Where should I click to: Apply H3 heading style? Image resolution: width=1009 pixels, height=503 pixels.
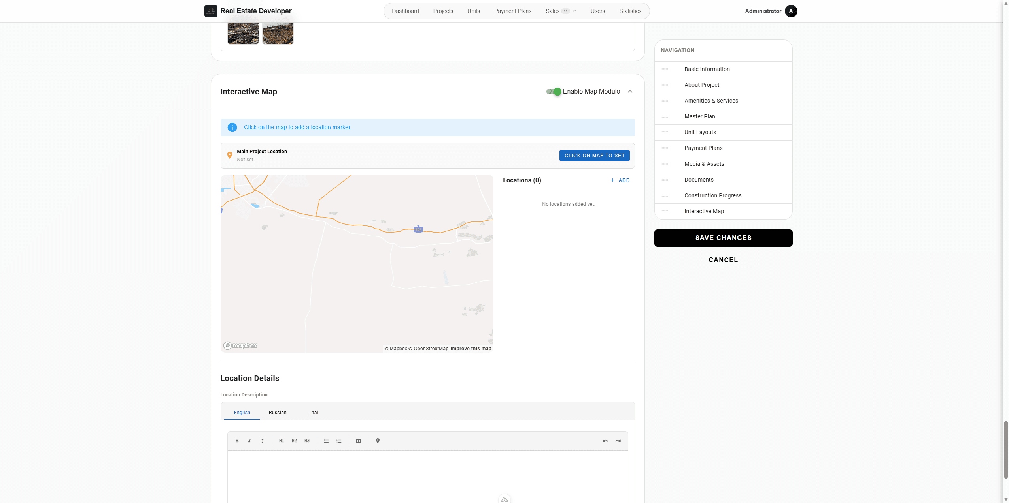click(307, 441)
